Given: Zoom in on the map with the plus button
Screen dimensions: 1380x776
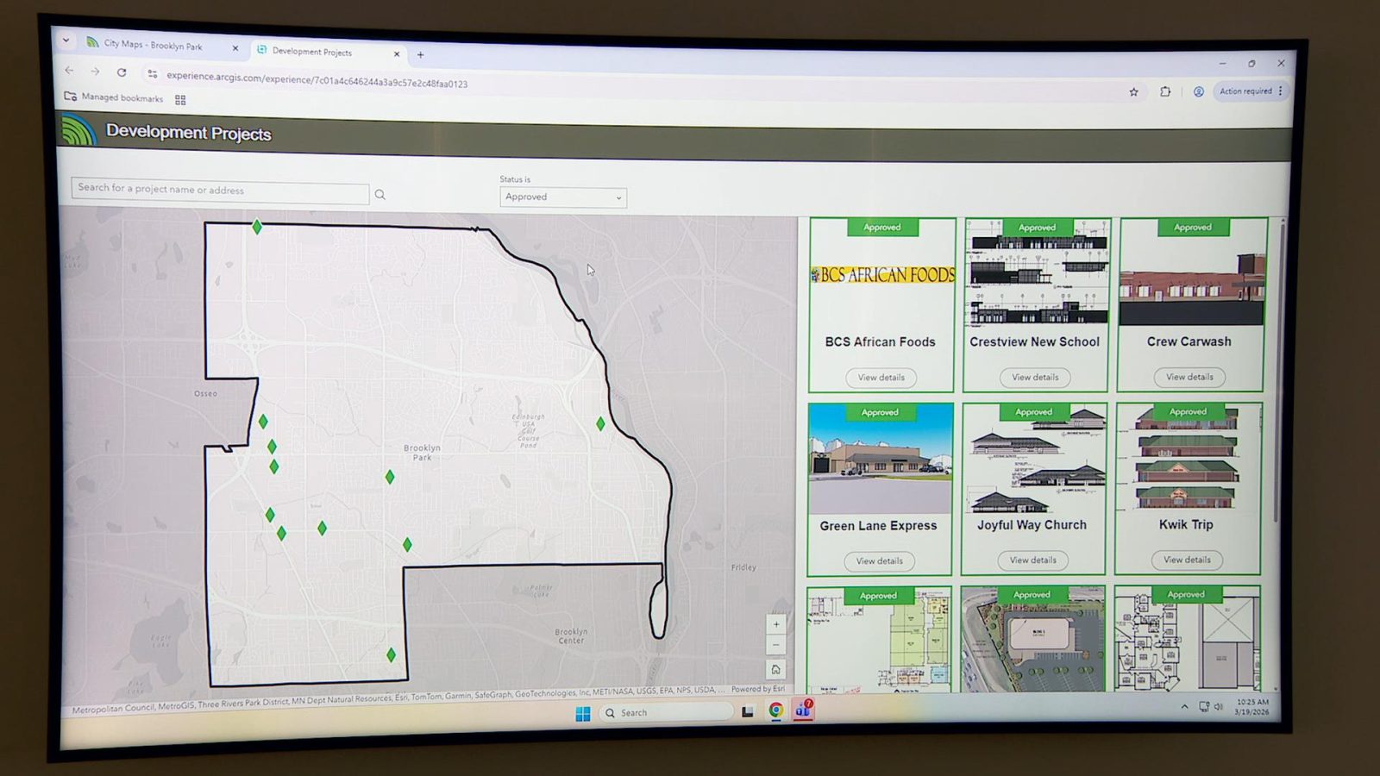Looking at the screenshot, I should point(775,624).
